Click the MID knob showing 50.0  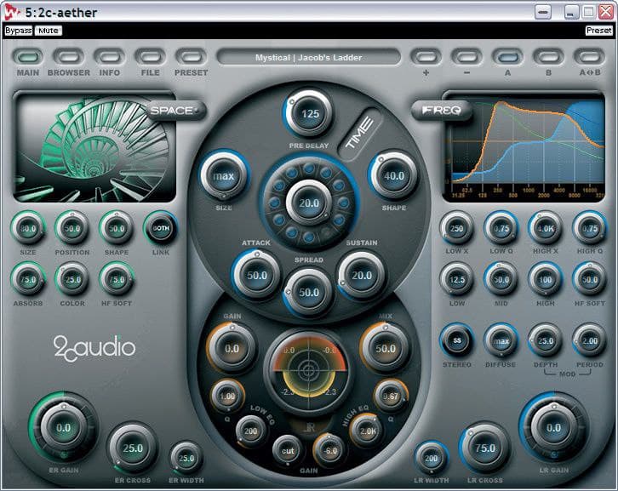click(x=501, y=279)
